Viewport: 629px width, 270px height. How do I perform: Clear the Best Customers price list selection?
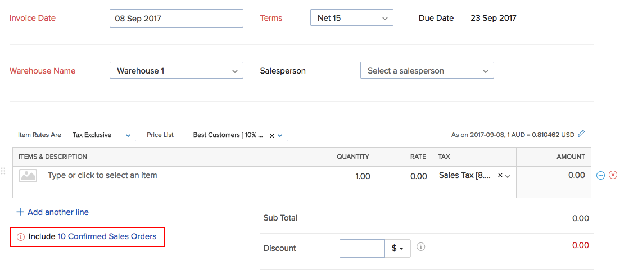(272, 135)
